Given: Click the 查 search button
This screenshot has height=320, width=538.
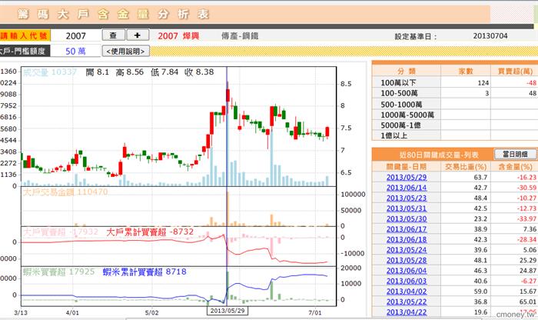Looking at the screenshot, I should 114,35.
